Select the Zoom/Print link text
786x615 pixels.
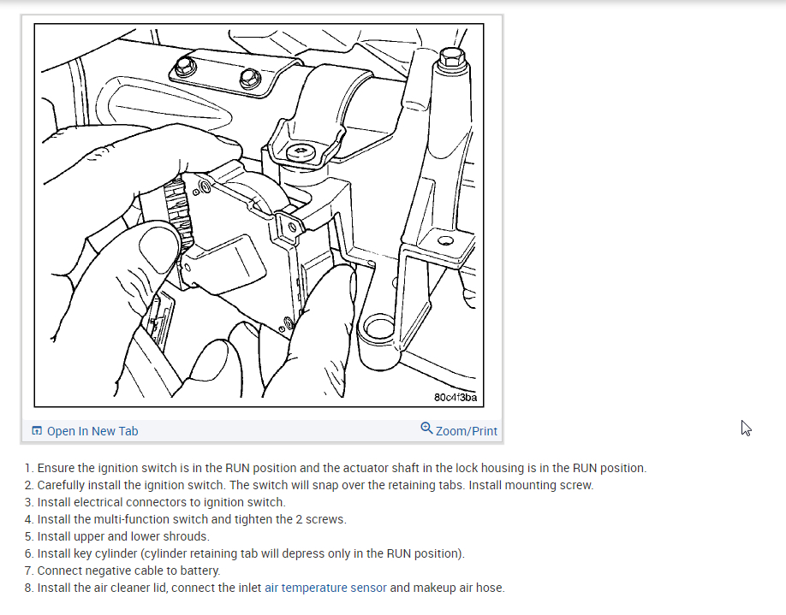pyautogui.click(x=466, y=431)
